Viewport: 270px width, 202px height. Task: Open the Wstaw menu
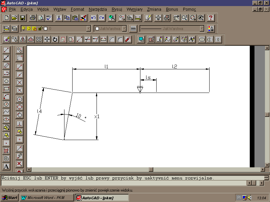pyautogui.click(x=60, y=9)
